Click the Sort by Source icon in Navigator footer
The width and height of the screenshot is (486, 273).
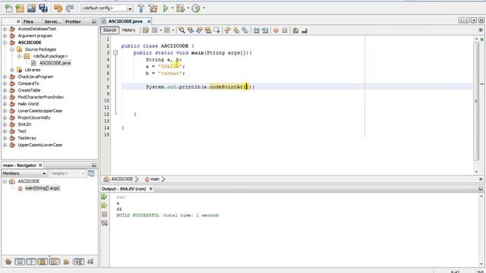click(x=90, y=262)
